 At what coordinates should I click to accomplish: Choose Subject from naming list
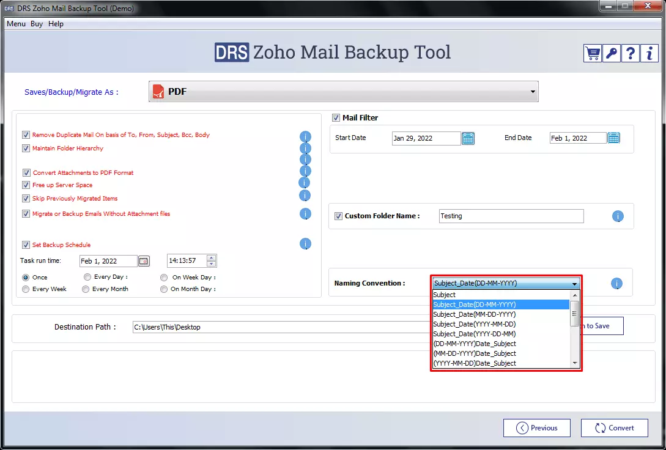point(501,295)
